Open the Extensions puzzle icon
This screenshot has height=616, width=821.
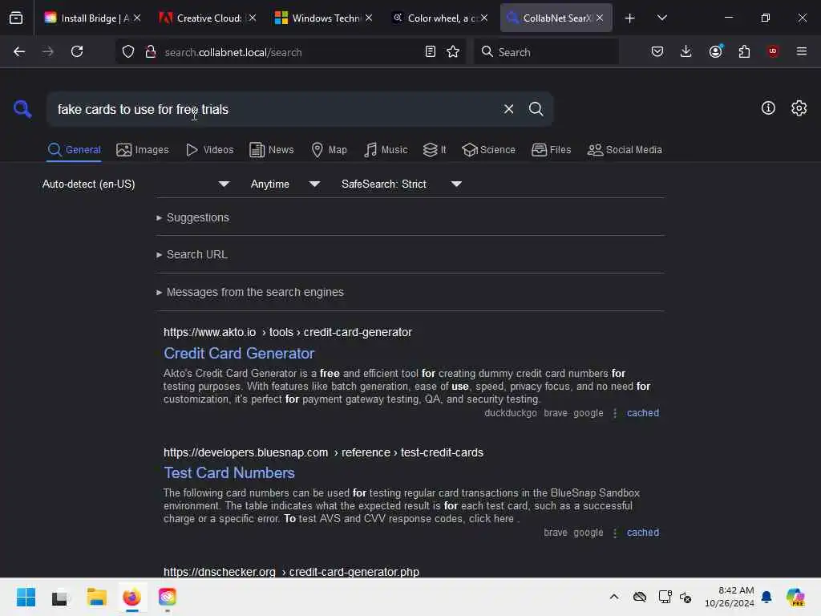coord(744,51)
